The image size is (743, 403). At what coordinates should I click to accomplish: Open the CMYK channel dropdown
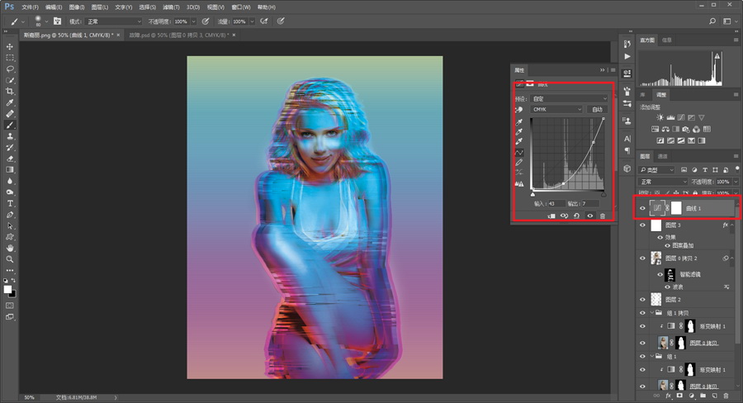[556, 109]
